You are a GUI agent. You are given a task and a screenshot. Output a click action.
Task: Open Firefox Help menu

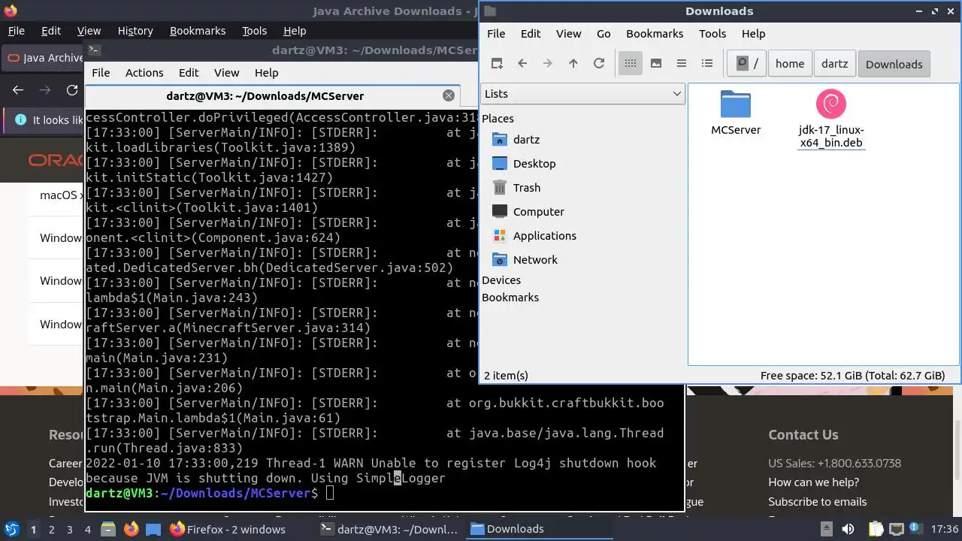tap(295, 31)
